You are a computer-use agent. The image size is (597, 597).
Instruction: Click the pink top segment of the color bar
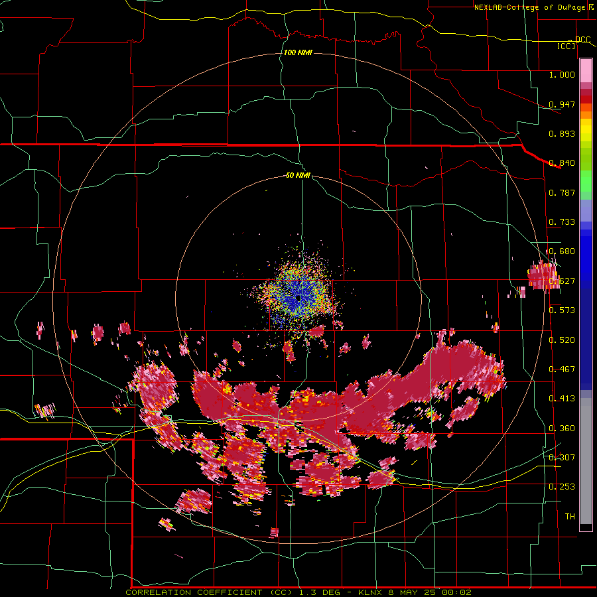(586, 70)
